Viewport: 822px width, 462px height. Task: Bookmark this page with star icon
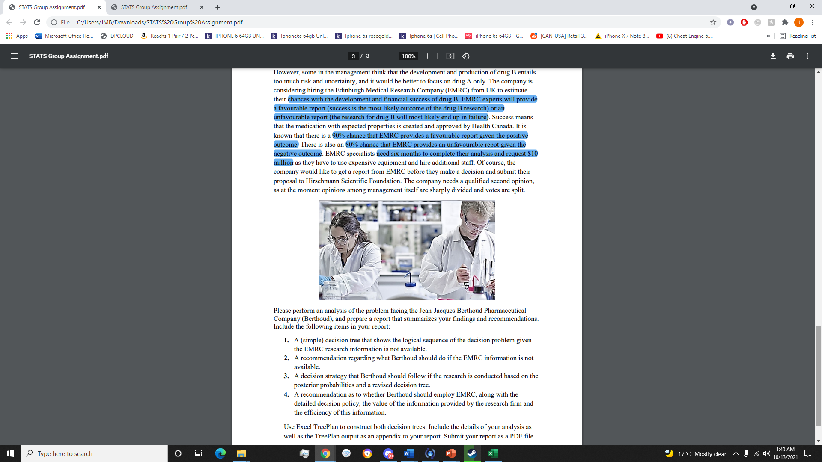(x=713, y=22)
